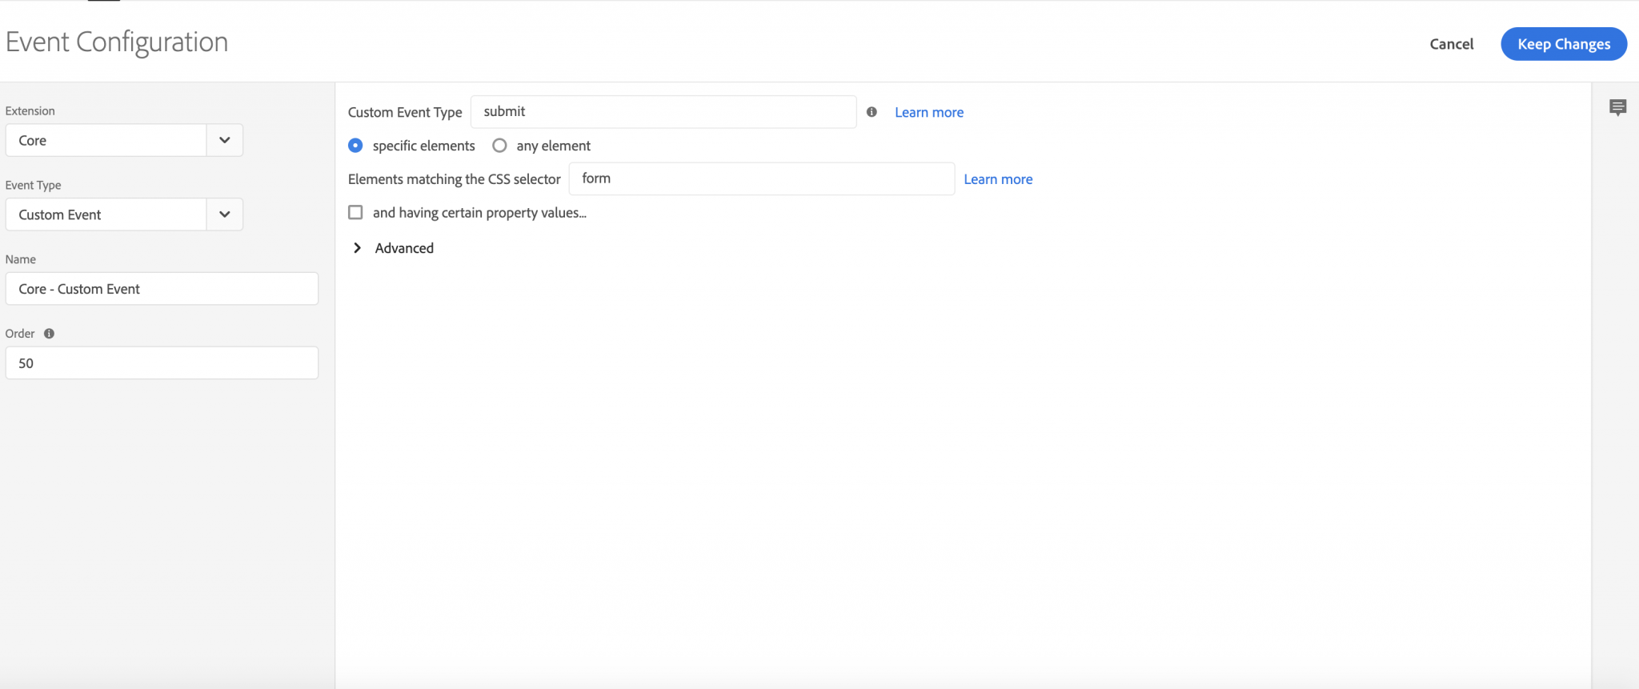Open Learn more link for Custom Event Type

tap(928, 112)
